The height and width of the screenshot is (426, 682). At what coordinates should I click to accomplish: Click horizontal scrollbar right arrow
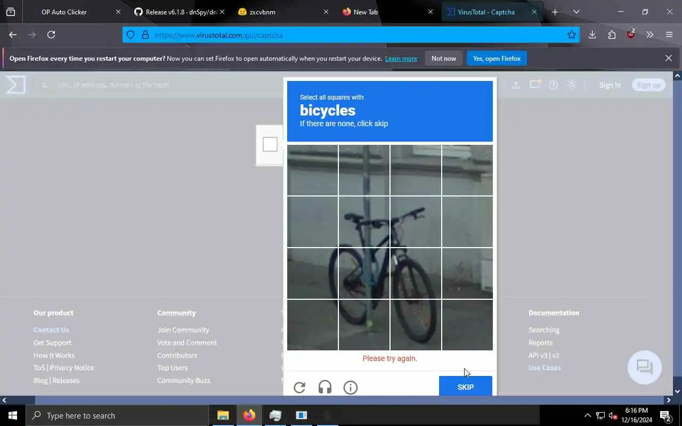pyautogui.click(x=669, y=400)
